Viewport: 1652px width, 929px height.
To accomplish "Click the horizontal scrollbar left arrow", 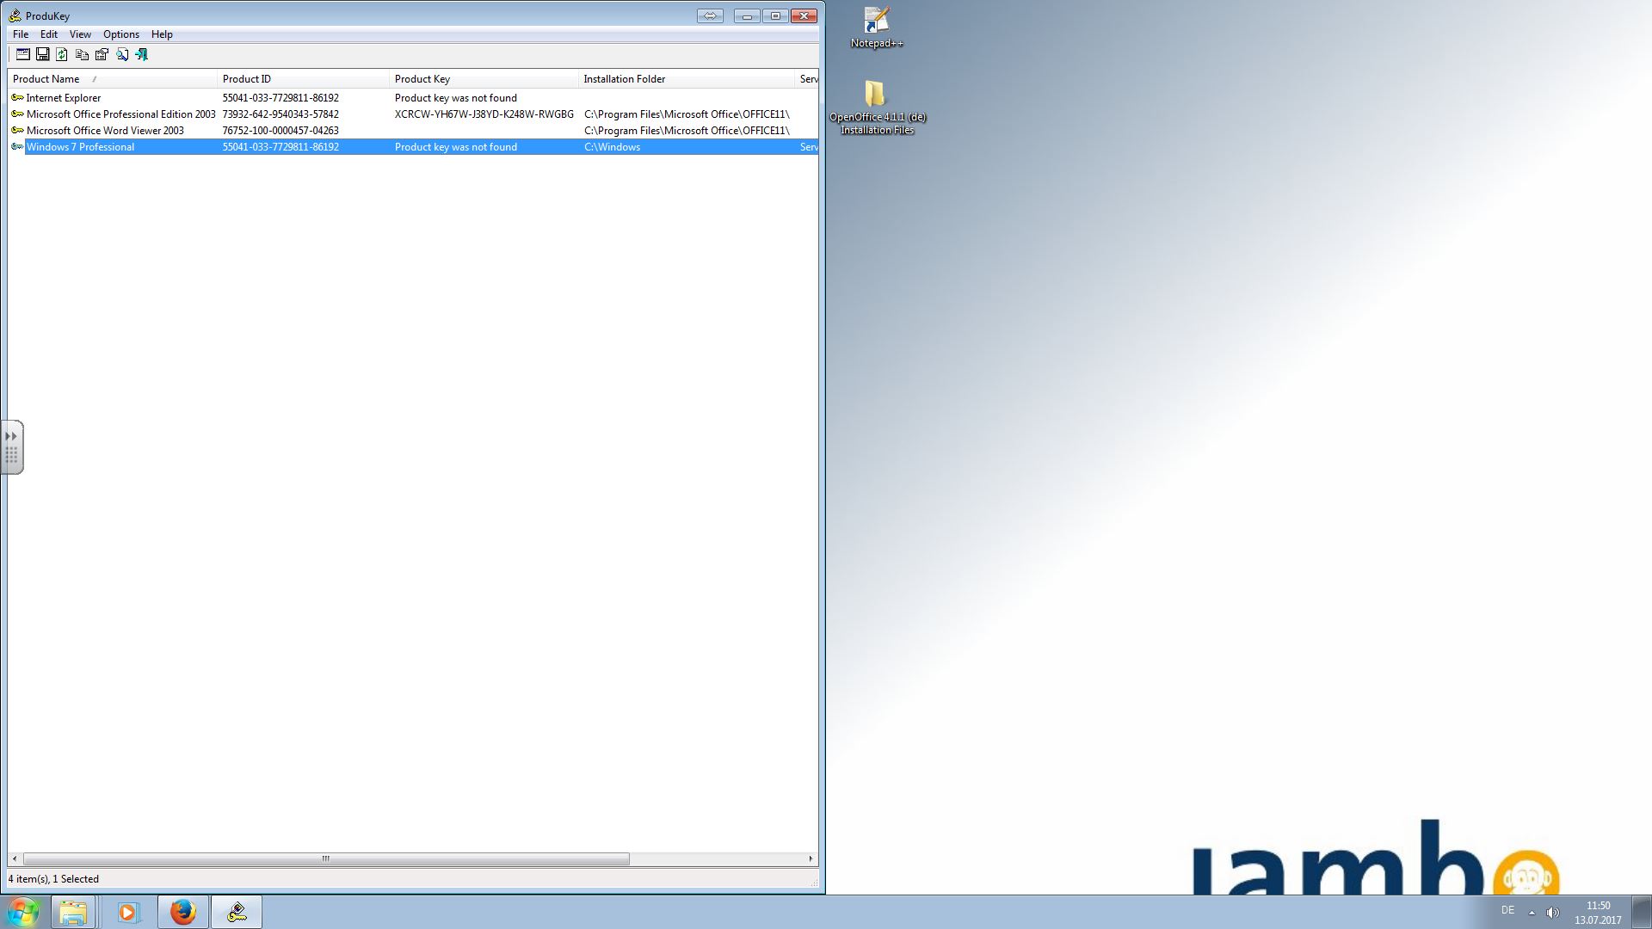I will (14, 858).
